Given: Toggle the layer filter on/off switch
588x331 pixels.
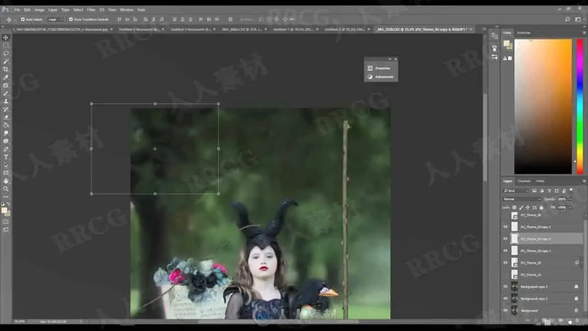Looking at the screenshot, I should point(571,190).
